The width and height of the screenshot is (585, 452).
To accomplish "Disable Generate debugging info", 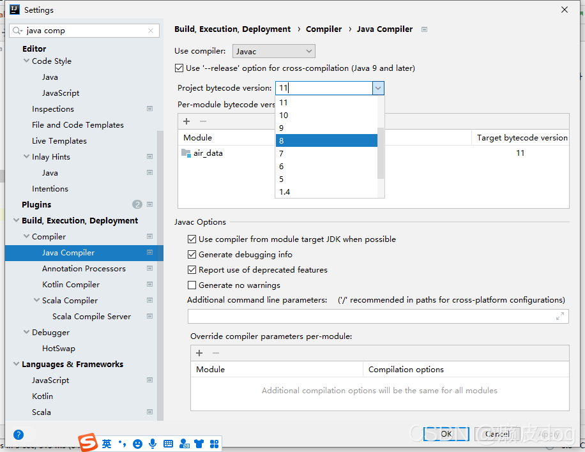I will coord(192,254).
